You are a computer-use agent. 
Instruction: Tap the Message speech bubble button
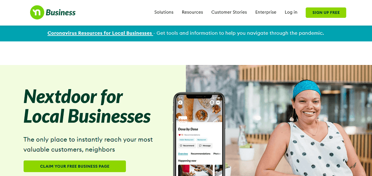coord(205,145)
